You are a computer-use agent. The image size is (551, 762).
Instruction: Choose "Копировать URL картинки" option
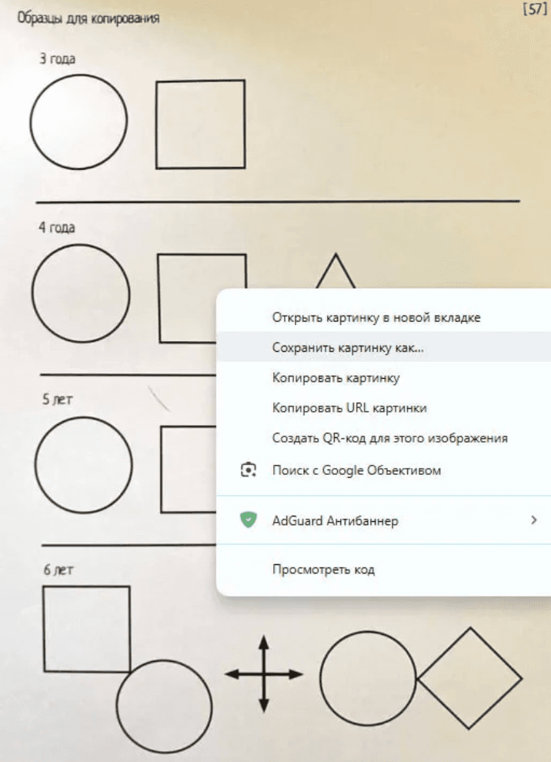click(x=349, y=408)
